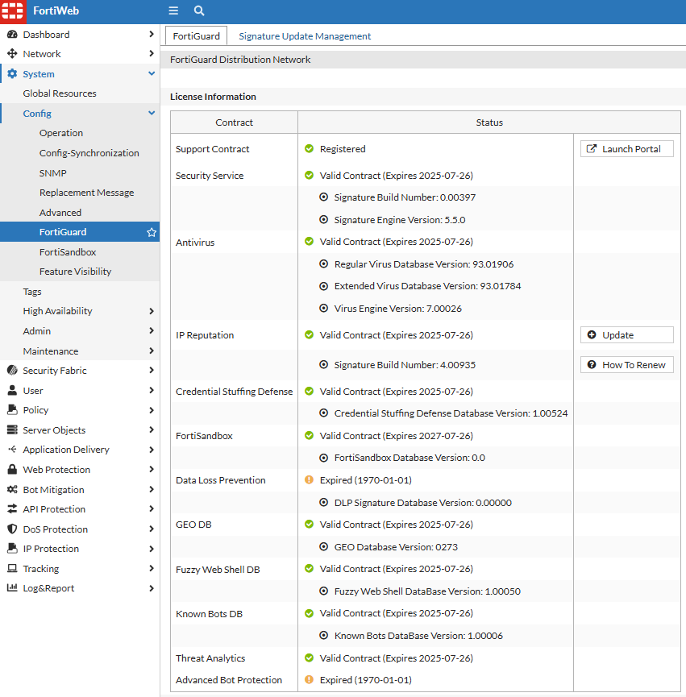This screenshot has width=686, height=697.
Task: Click the Policy icon
Action: point(12,410)
